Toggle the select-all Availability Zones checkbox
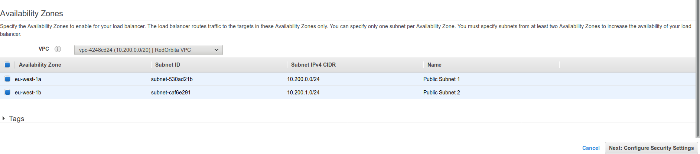This screenshot has width=700, height=154. (x=7, y=65)
